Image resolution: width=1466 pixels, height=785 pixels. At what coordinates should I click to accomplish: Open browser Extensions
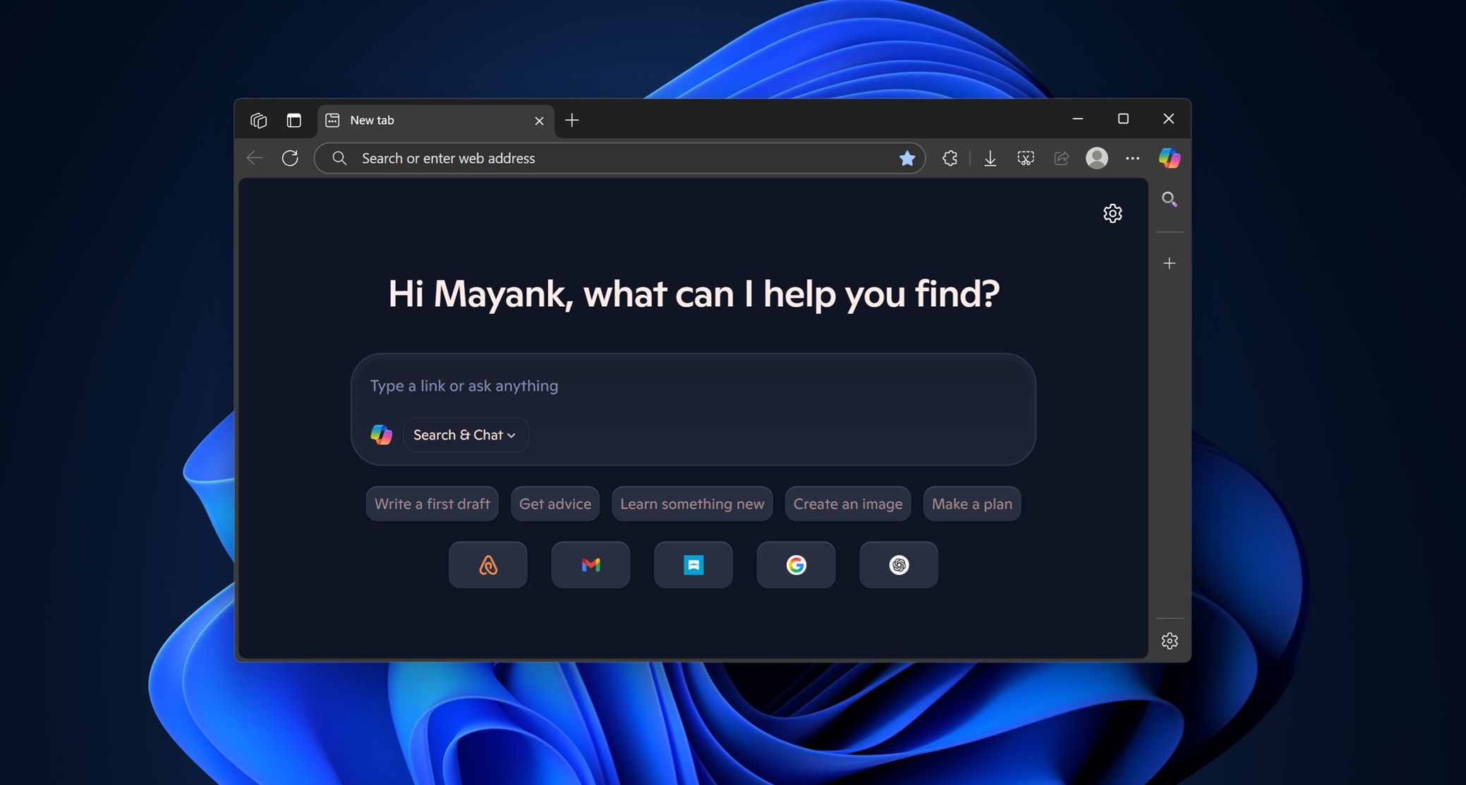950,158
